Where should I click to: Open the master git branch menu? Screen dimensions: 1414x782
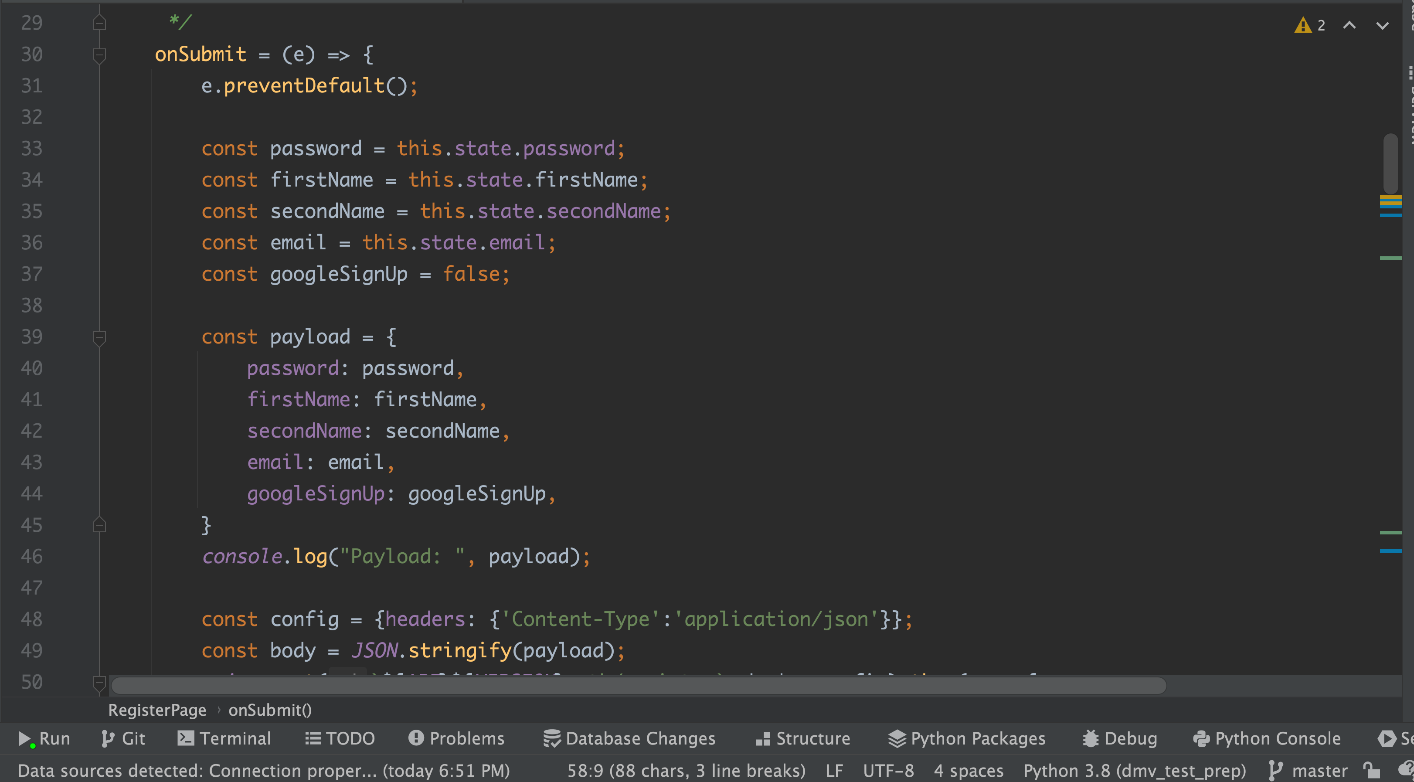[1309, 771]
